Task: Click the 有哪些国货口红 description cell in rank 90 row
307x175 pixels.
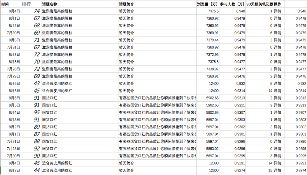Action: tap(157, 156)
